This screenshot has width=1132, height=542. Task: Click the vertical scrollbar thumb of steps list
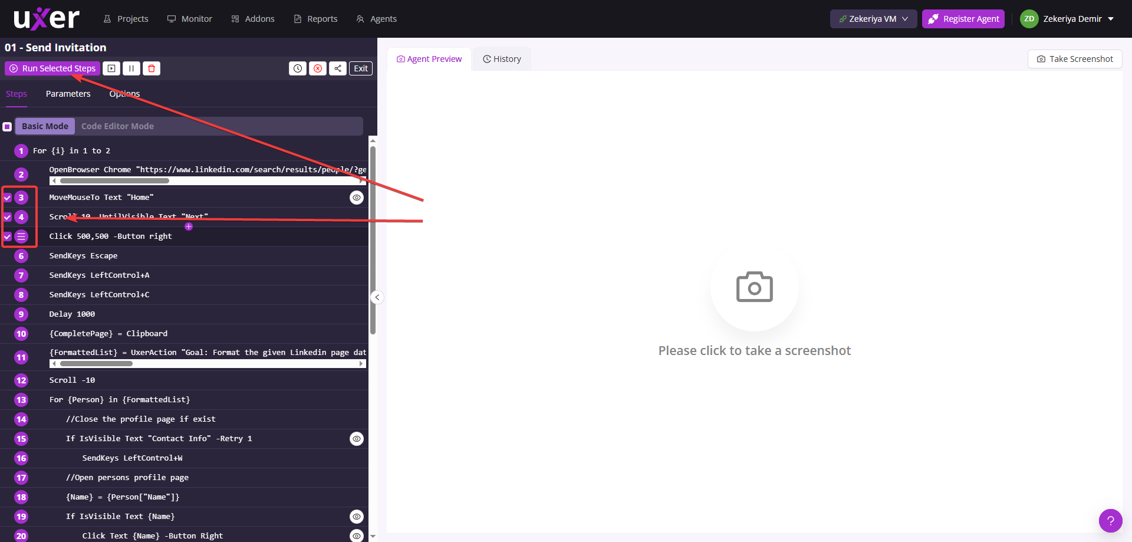373,240
